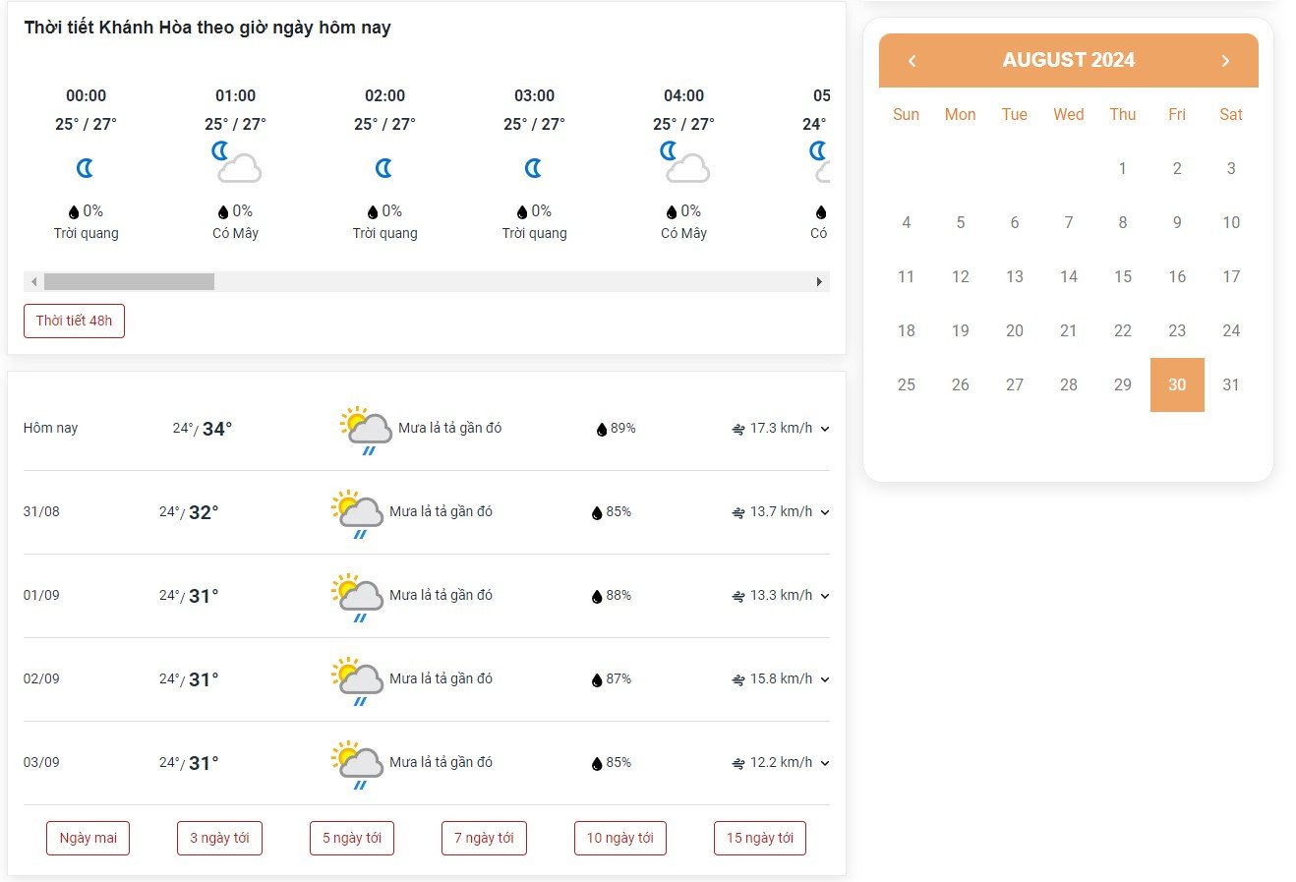The height and width of the screenshot is (882, 1296).
Task: Click the wind icon beside 12.2 km/h
Action: point(738,763)
